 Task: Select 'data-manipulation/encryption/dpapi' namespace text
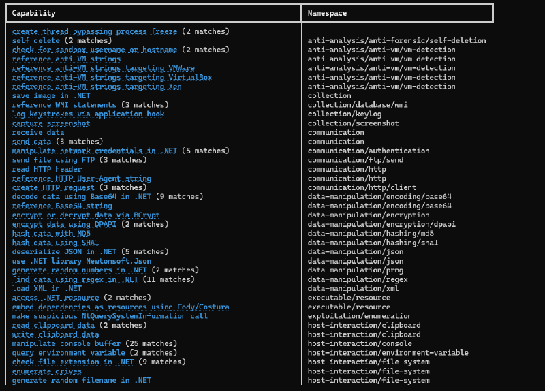(x=381, y=225)
